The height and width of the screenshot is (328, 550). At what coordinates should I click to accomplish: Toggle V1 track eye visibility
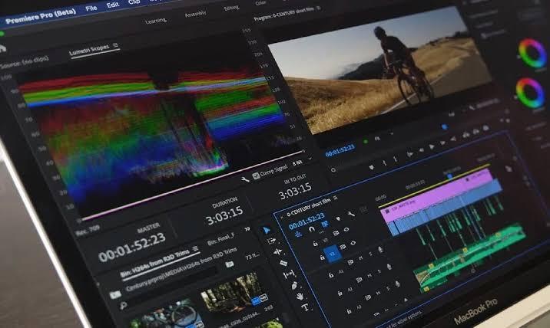click(x=353, y=243)
